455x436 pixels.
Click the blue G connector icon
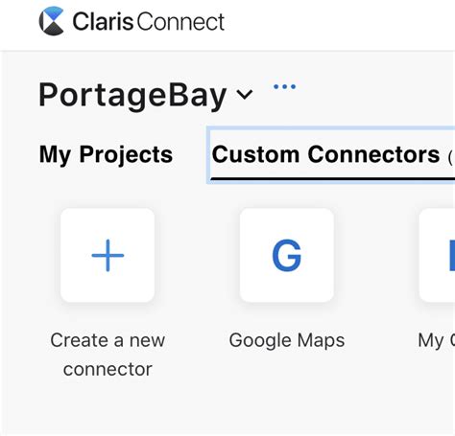[287, 256]
